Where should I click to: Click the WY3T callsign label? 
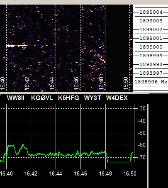93,98
